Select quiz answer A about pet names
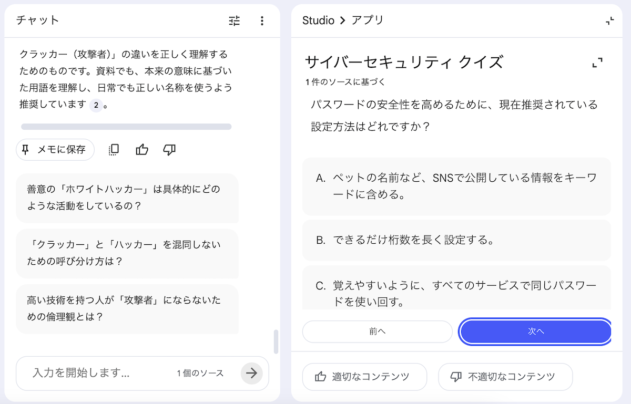 [x=456, y=187]
